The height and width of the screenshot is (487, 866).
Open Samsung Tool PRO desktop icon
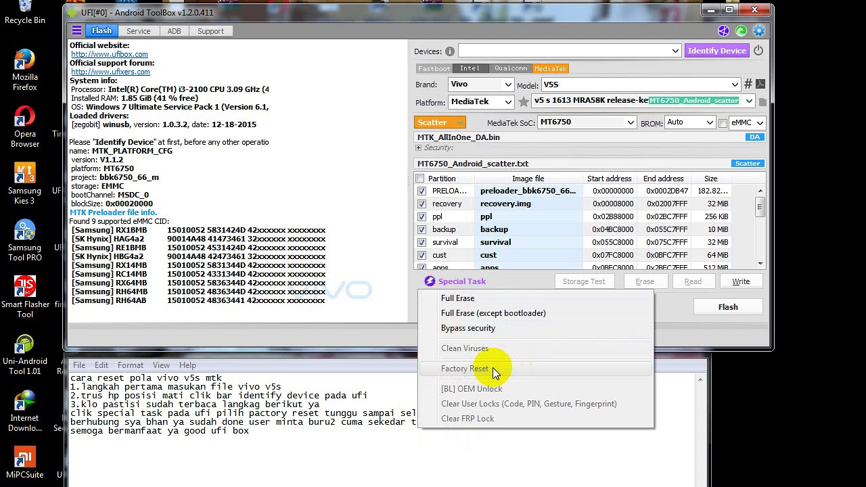[x=24, y=239]
